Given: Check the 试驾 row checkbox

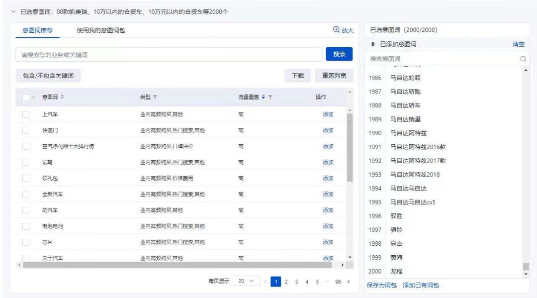Looking at the screenshot, I should tap(26, 162).
